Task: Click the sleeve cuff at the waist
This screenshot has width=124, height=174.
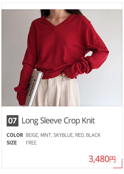Action: tap(69, 74)
